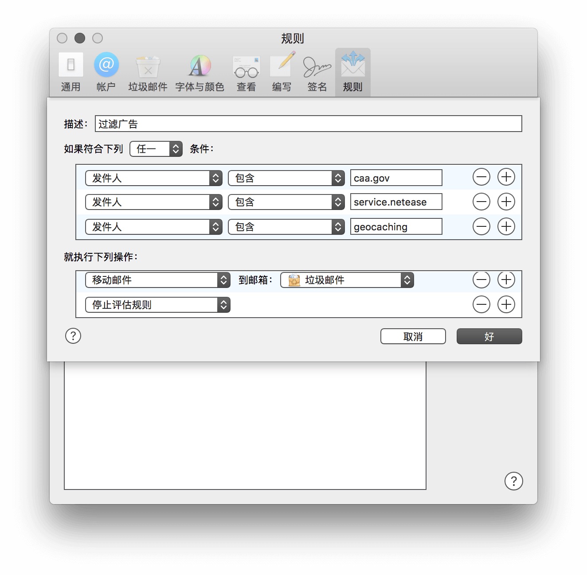This screenshot has height=575, width=587.
Task: Expand the 任一 any/all popup
Action: click(156, 149)
